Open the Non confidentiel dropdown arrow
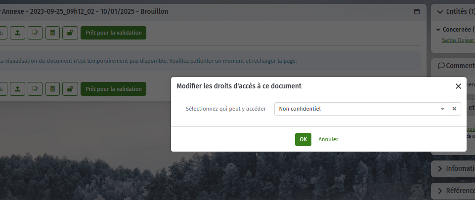The image size is (475, 200). 442,109
